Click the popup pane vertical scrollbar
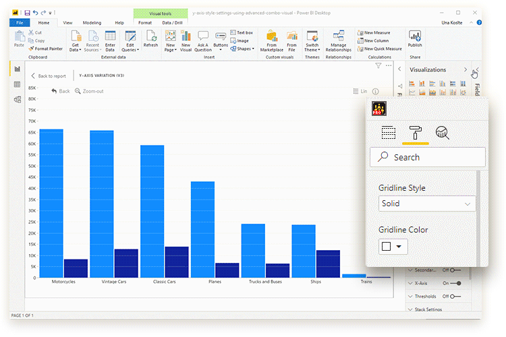 (x=478, y=218)
